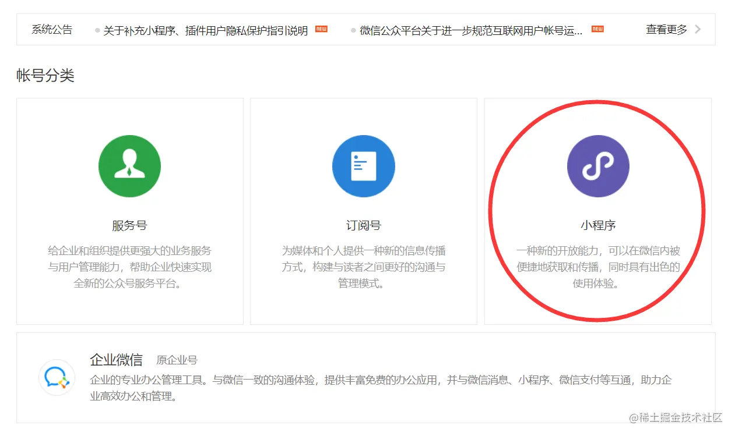
Task: Click the purple 小程序 mini program icon
Action: [598, 166]
